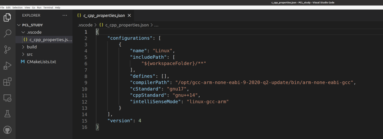383x139 pixels.
Task: Open the Search view in activity bar
Action: click(x=7, y=33)
